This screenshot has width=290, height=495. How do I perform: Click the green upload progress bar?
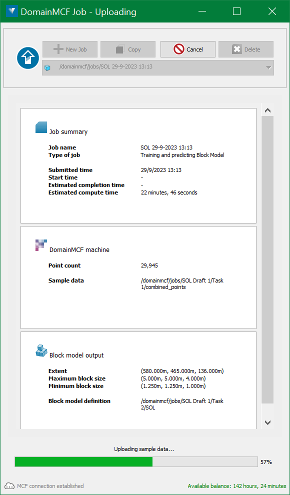(136, 462)
